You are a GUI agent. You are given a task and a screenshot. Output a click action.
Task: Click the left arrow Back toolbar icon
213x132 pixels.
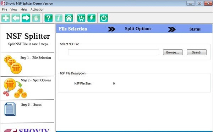pos(16,18)
